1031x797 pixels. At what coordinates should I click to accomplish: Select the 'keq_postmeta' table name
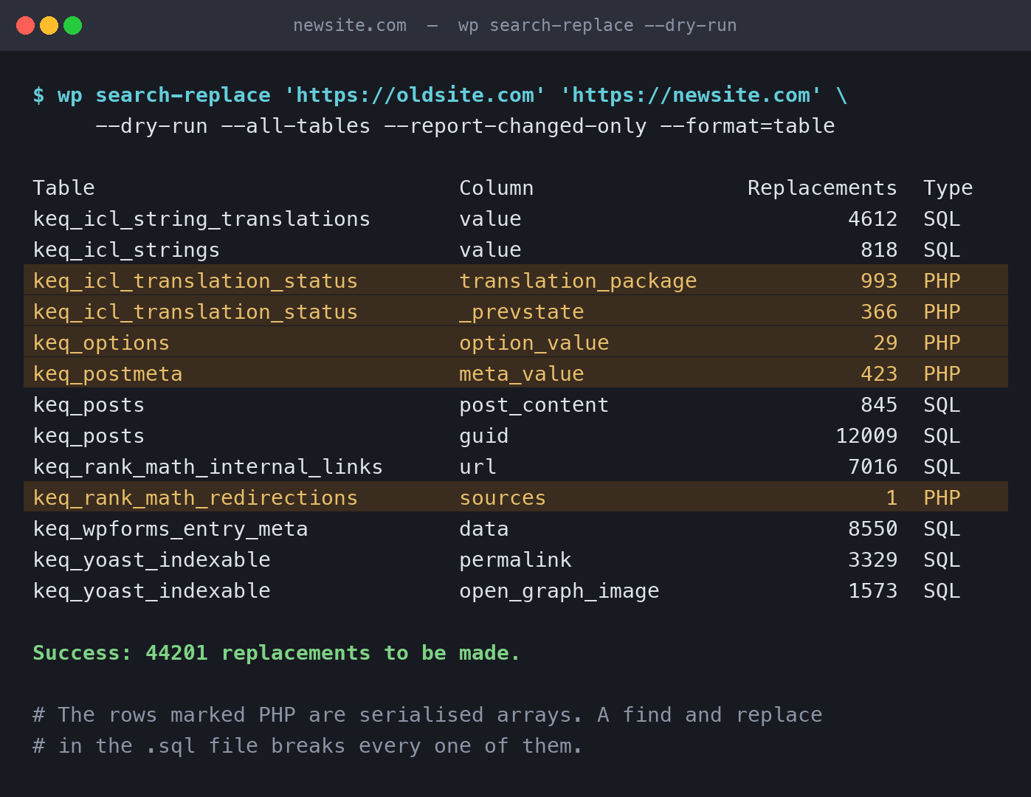pyautogui.click(x=108, y=374)
